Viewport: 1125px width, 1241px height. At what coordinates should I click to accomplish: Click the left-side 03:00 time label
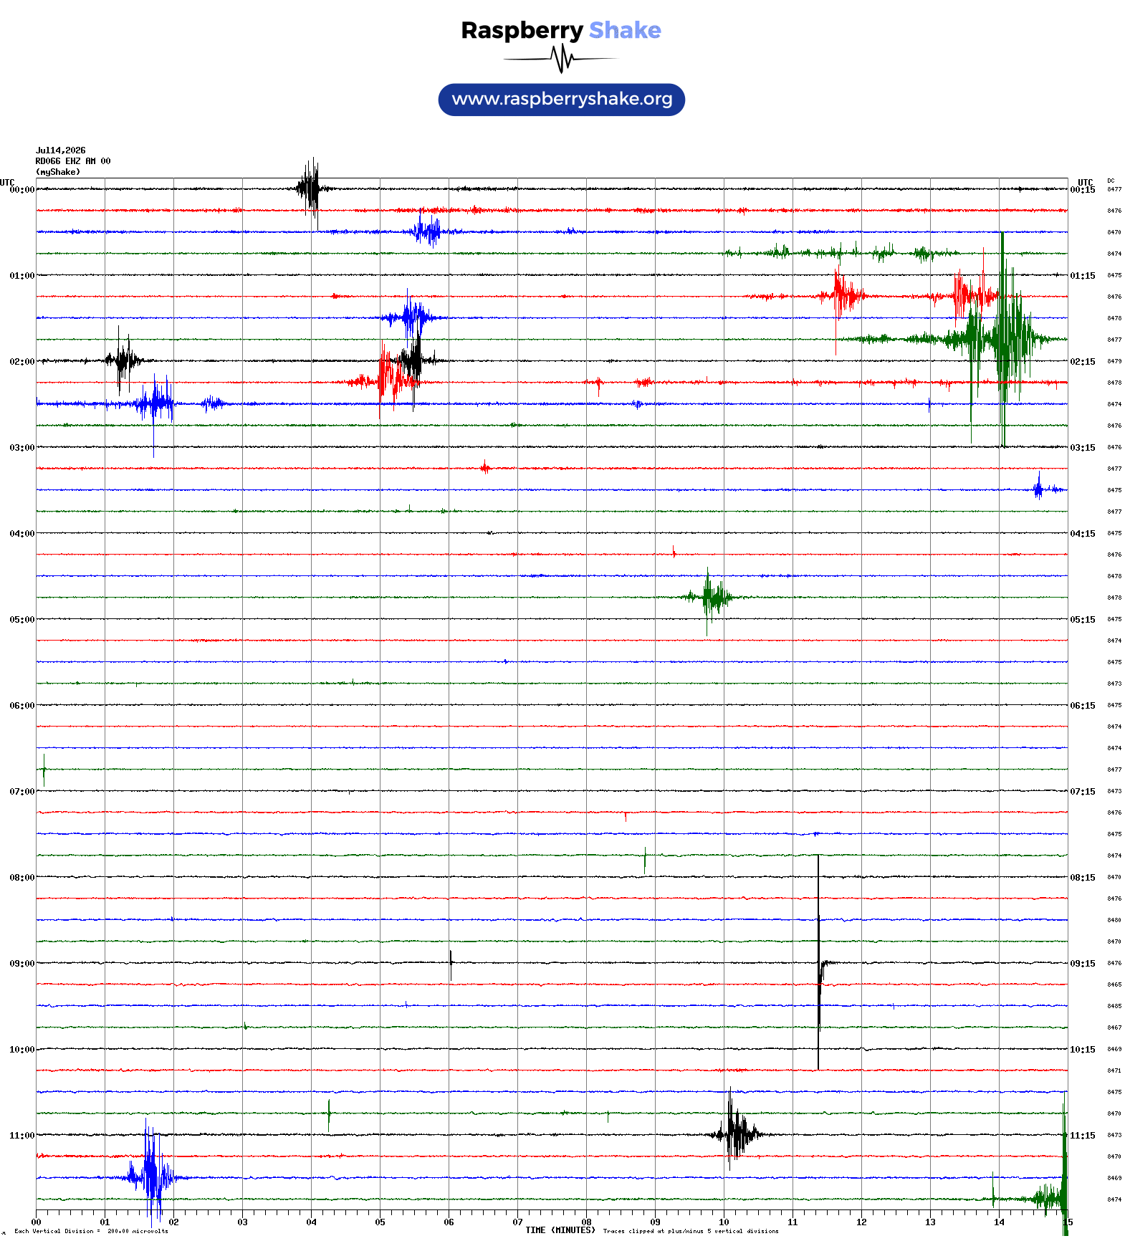pyautogui.click(x=22, y=448)
